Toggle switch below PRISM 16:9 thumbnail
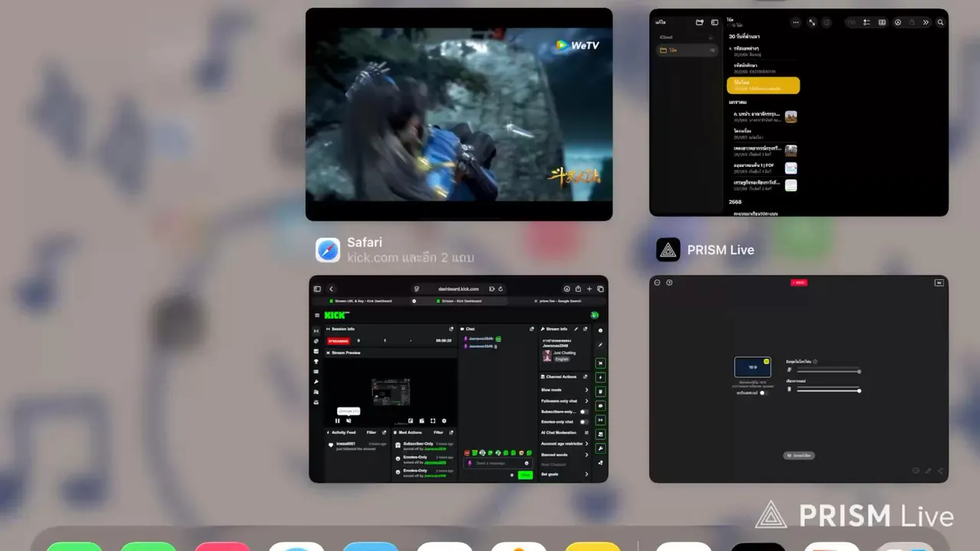This screenshot has width=980, height=551. (x=763, y=393)
